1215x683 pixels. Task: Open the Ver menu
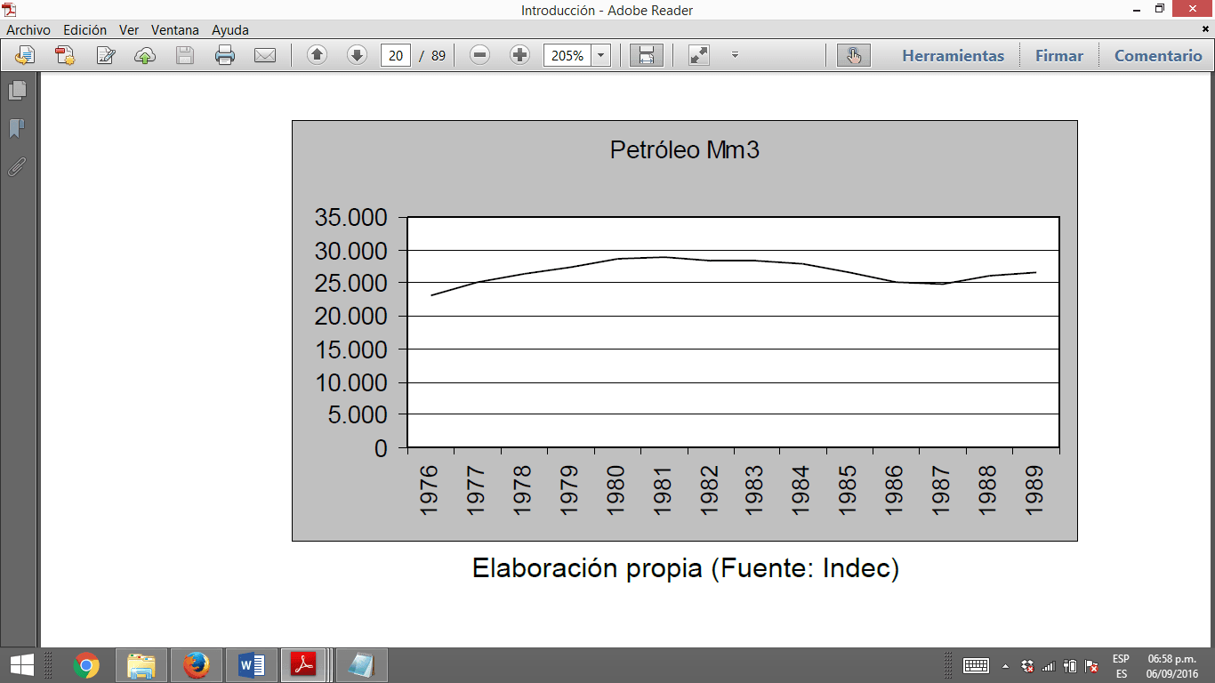coord(128,29)
